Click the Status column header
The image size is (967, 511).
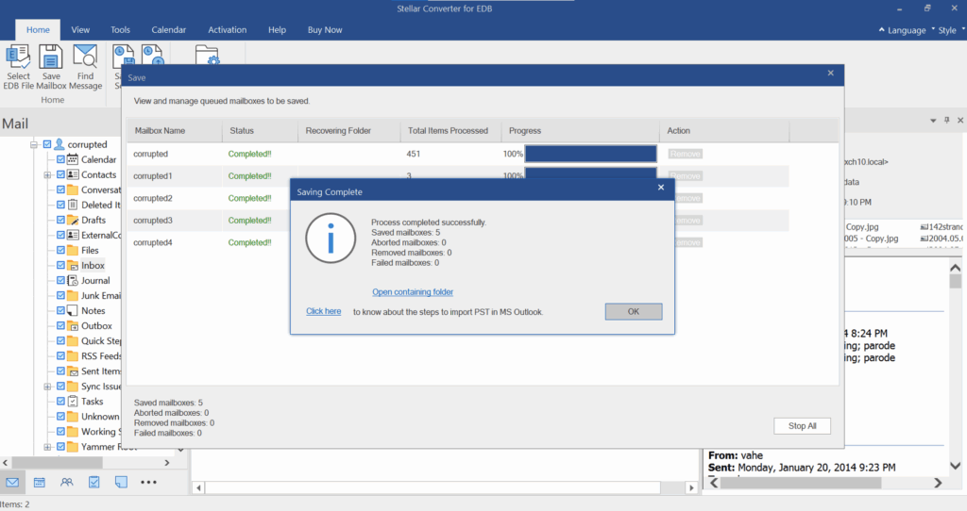point(260,130)
